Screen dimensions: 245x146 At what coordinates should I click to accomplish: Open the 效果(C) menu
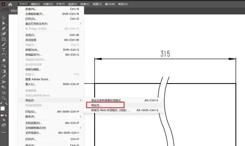[85, 4]
